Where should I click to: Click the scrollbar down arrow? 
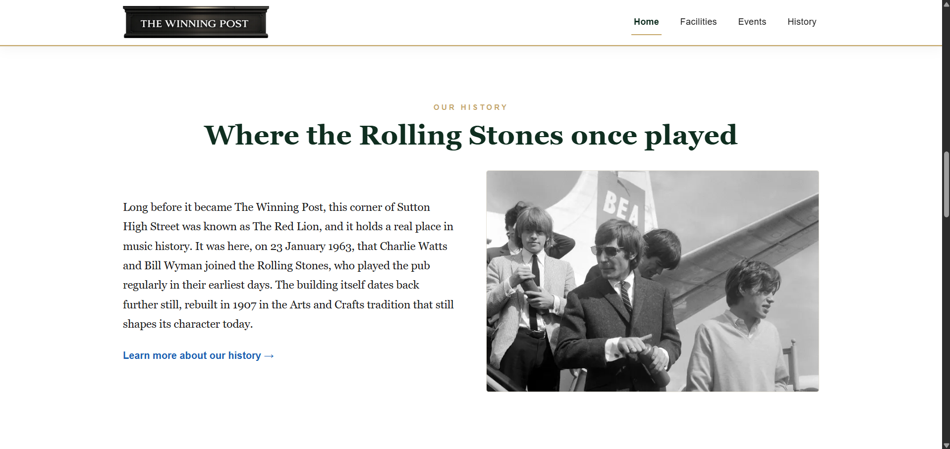[x=946, y=445]
